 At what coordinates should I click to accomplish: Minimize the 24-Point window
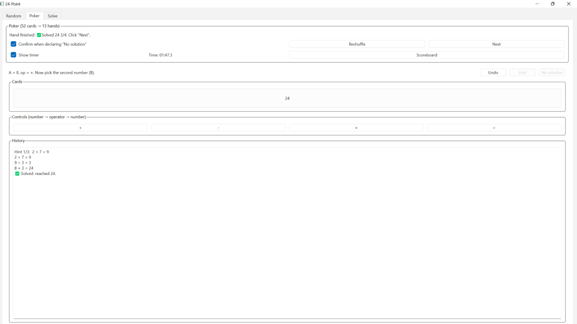537,4
